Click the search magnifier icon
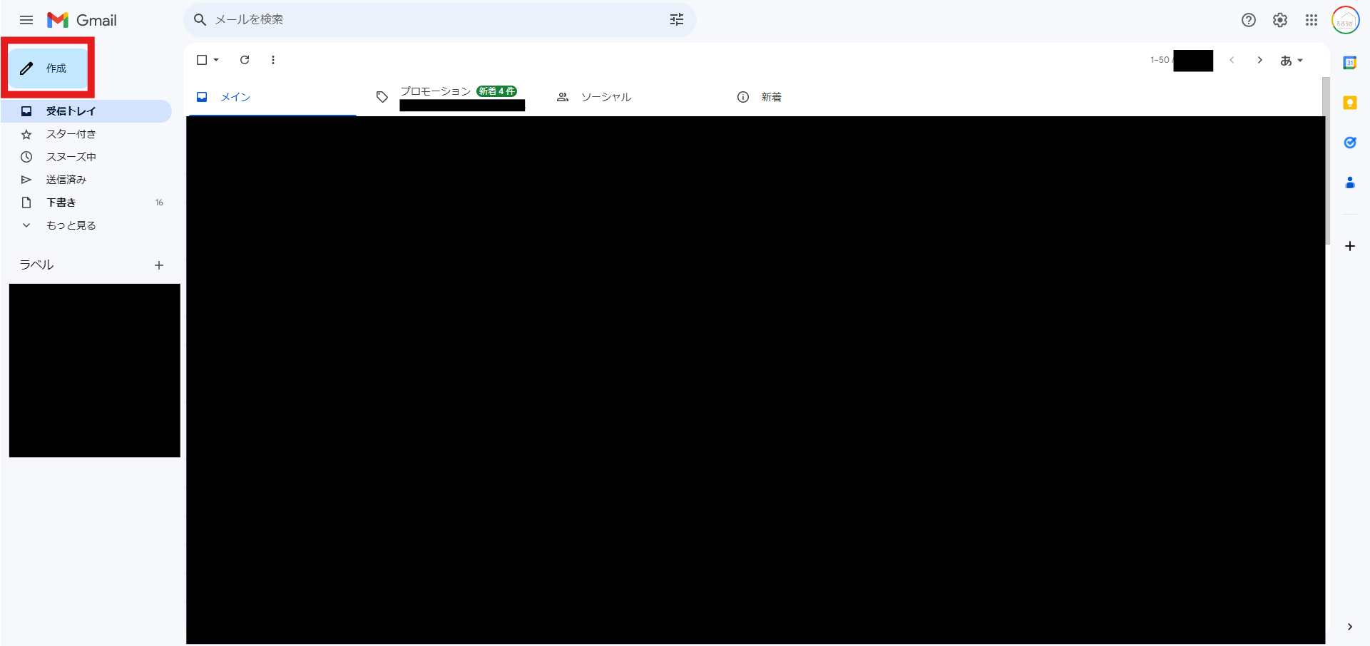This screenshot has width=1370, height=646. (x=200, y=20)
